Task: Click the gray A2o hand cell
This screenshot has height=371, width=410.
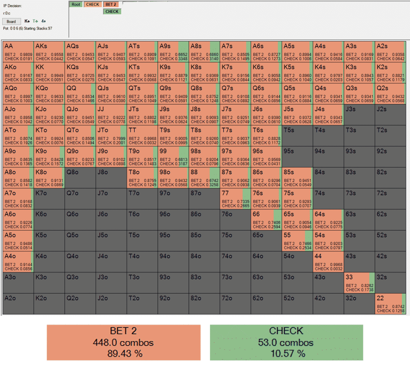Action: coord(18,304)
